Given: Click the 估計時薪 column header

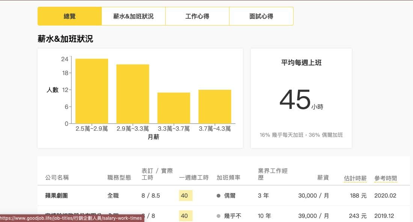Looking at the screenshot, I should [x=355, y=178].
